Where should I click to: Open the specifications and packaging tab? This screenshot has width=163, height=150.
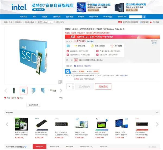[x=55, y=146]
